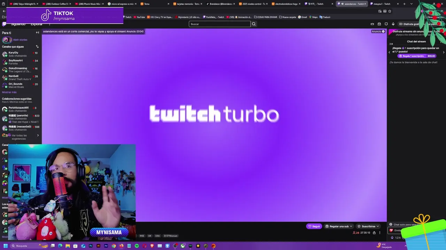This screenshot has width=446, height=250.
Task: Focus the Buscar search field
Action: [220, 24]
